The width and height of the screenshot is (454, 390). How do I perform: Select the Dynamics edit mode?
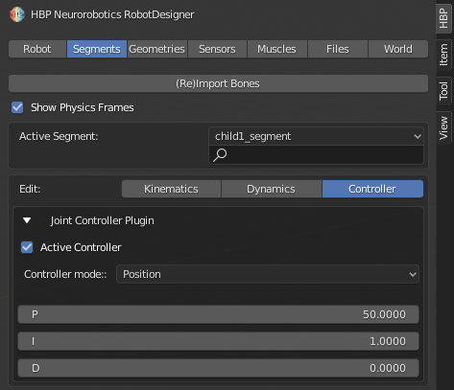[x=271, y=189]
